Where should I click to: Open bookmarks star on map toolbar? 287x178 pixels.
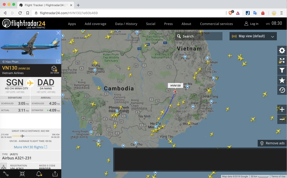coord(282,80)
